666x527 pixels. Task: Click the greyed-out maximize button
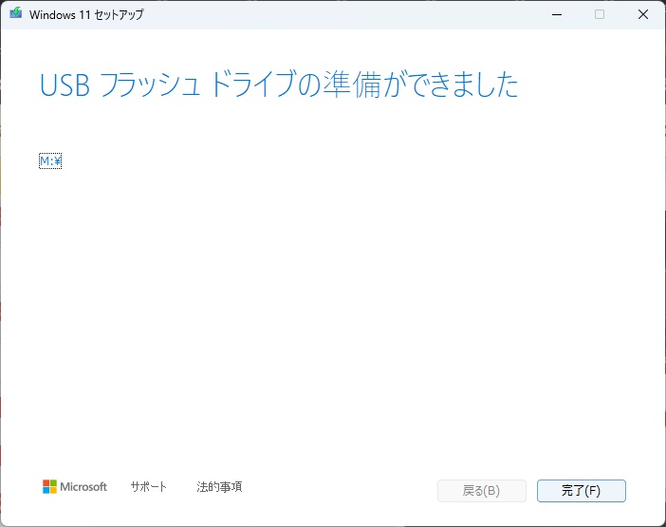pos(600,14)
